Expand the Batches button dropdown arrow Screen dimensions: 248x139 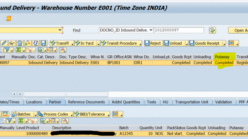[35, 115]
